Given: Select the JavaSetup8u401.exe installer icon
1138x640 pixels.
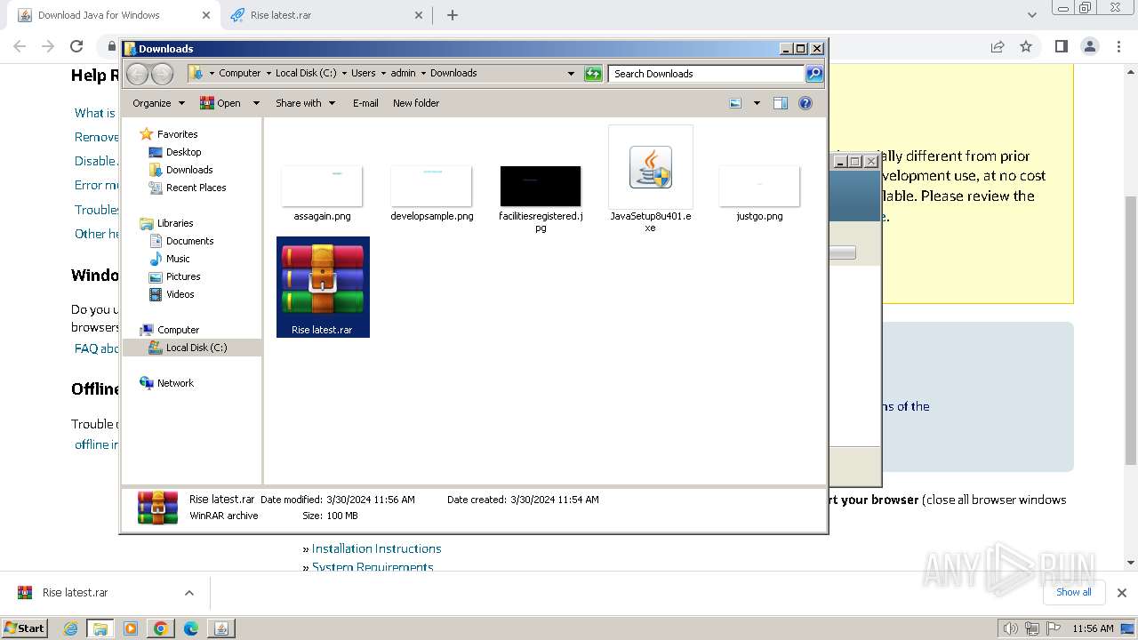Looking at the screenshot, I should pos(651,168).
